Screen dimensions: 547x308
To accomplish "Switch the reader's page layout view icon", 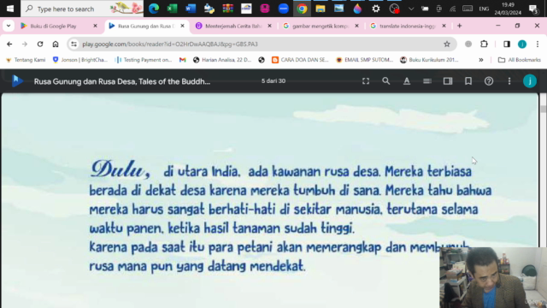I will (448, 81).
